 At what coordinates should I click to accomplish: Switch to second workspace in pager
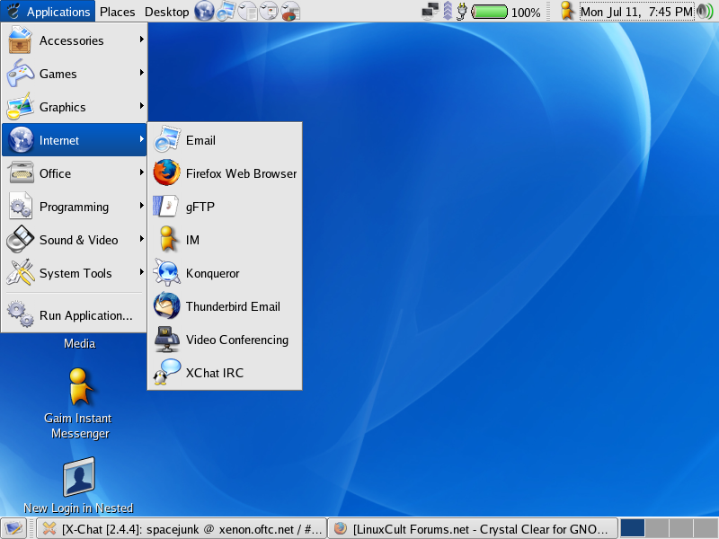click(657, 529)
